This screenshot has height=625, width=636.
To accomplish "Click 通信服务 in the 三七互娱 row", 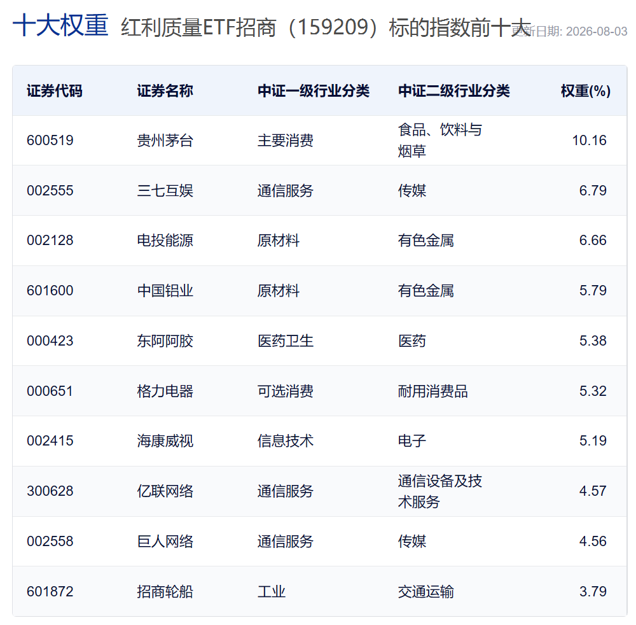I will click(286, 190).
